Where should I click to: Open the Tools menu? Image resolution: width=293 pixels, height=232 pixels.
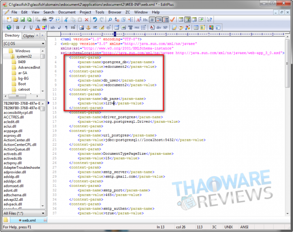click(100, 12)
